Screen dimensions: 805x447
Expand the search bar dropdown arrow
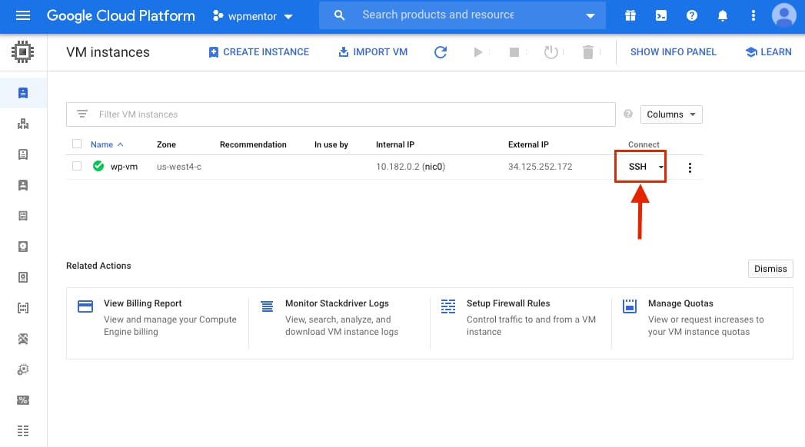pyautogui.click(x=590, y=16)
